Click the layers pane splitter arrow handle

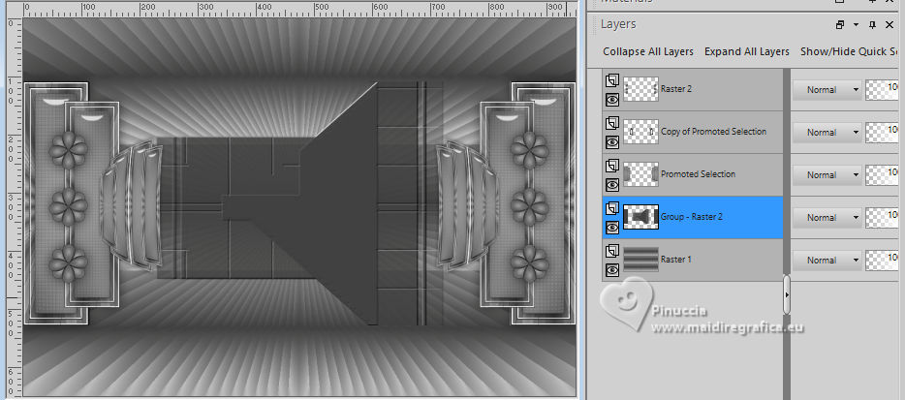[787, 294]
